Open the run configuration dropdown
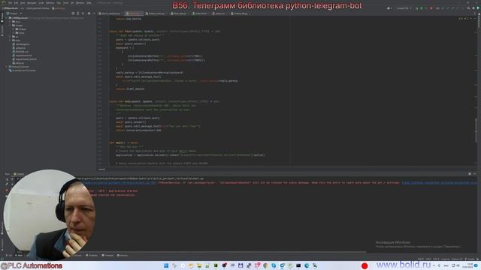 coord(404,8)
